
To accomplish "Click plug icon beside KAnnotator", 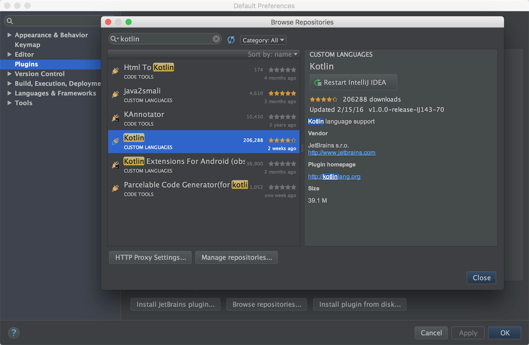I will (x=115, y=118).
